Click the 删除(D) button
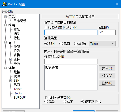This screenshot has width=121, height=112. [107, 83]
